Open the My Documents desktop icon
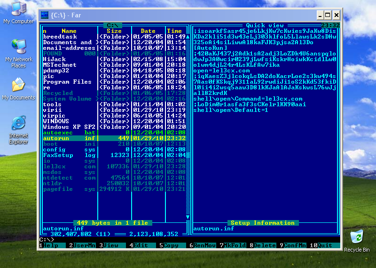 coord(18,88)
